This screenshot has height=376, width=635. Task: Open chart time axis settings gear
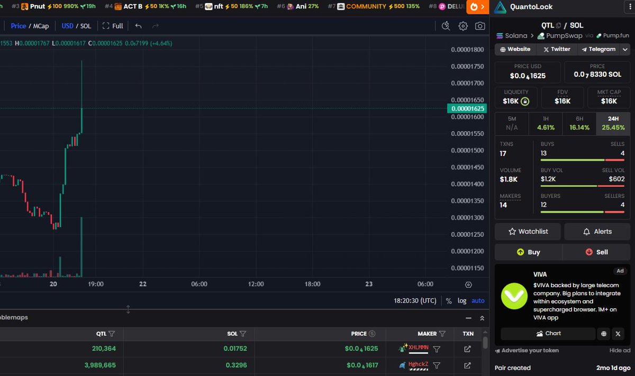coord(468,285)
